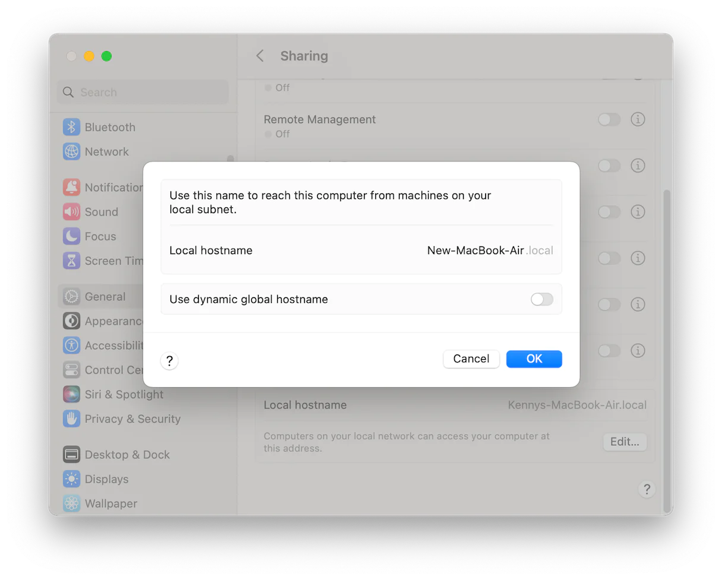Screen dimensions: 722x580
Task: Click the green zoom window button
Action: point(106,56)
